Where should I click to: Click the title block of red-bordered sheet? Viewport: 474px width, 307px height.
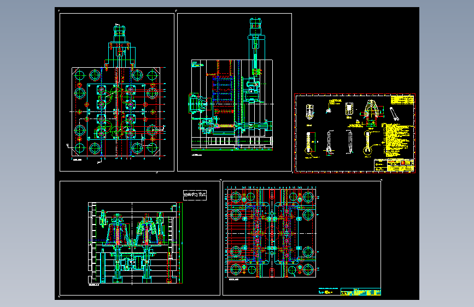tap(394, 166)
